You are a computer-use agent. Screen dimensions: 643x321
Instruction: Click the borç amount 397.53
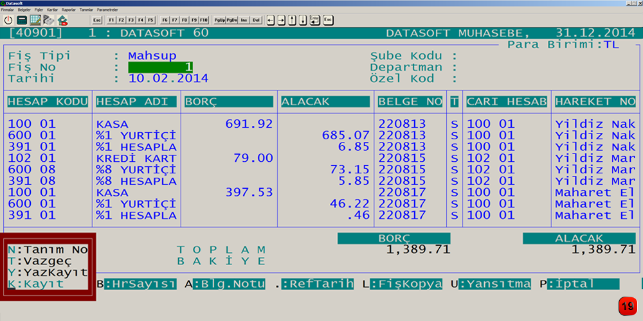[x=249, y=192]
